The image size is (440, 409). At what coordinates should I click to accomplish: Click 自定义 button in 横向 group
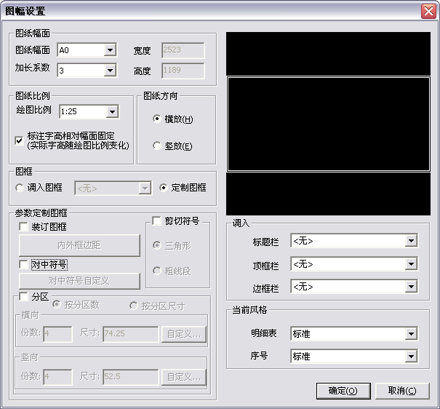184,334
